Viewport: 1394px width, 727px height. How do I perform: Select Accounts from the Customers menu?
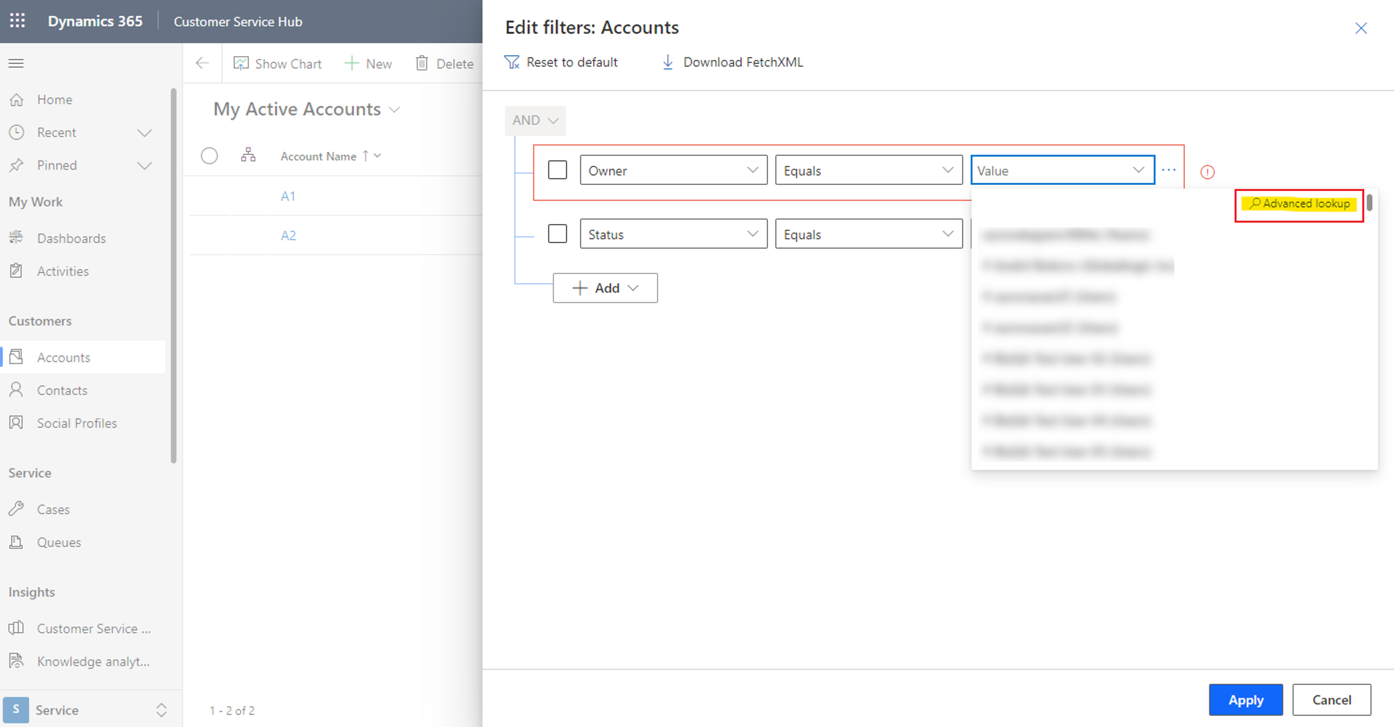pos(63,357)
